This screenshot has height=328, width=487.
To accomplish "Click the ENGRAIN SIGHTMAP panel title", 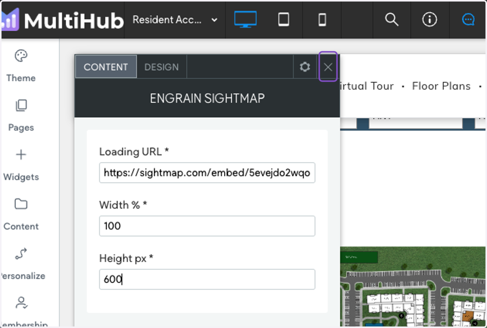I will (x=207, y=98).
